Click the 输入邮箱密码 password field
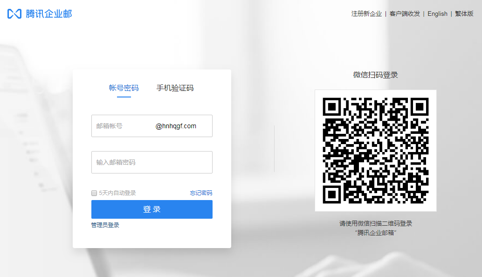Viewport: 482px width, 277px height. [x=151, y=162]
